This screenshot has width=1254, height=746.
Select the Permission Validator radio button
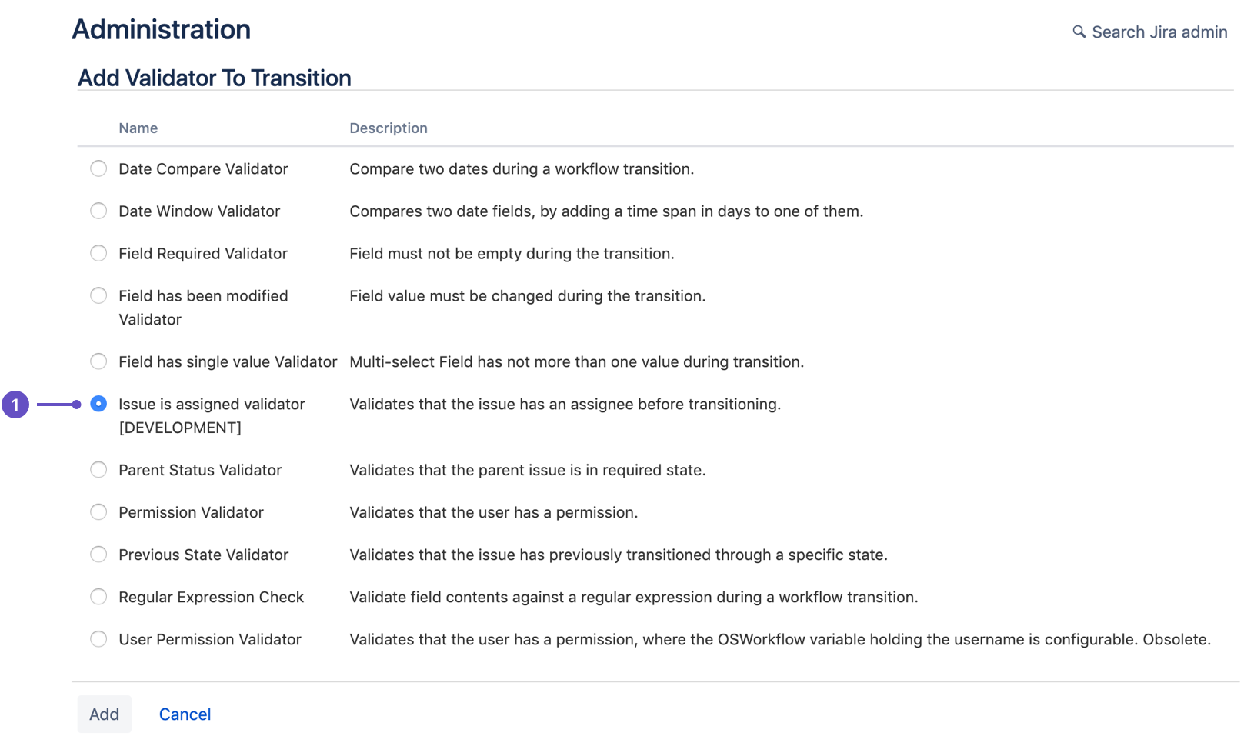(x=98, y=512)
